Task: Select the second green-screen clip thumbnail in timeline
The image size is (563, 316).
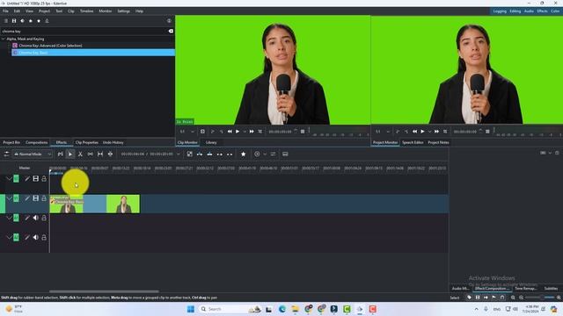Action: pyautogui.click(x=123, y=204)
